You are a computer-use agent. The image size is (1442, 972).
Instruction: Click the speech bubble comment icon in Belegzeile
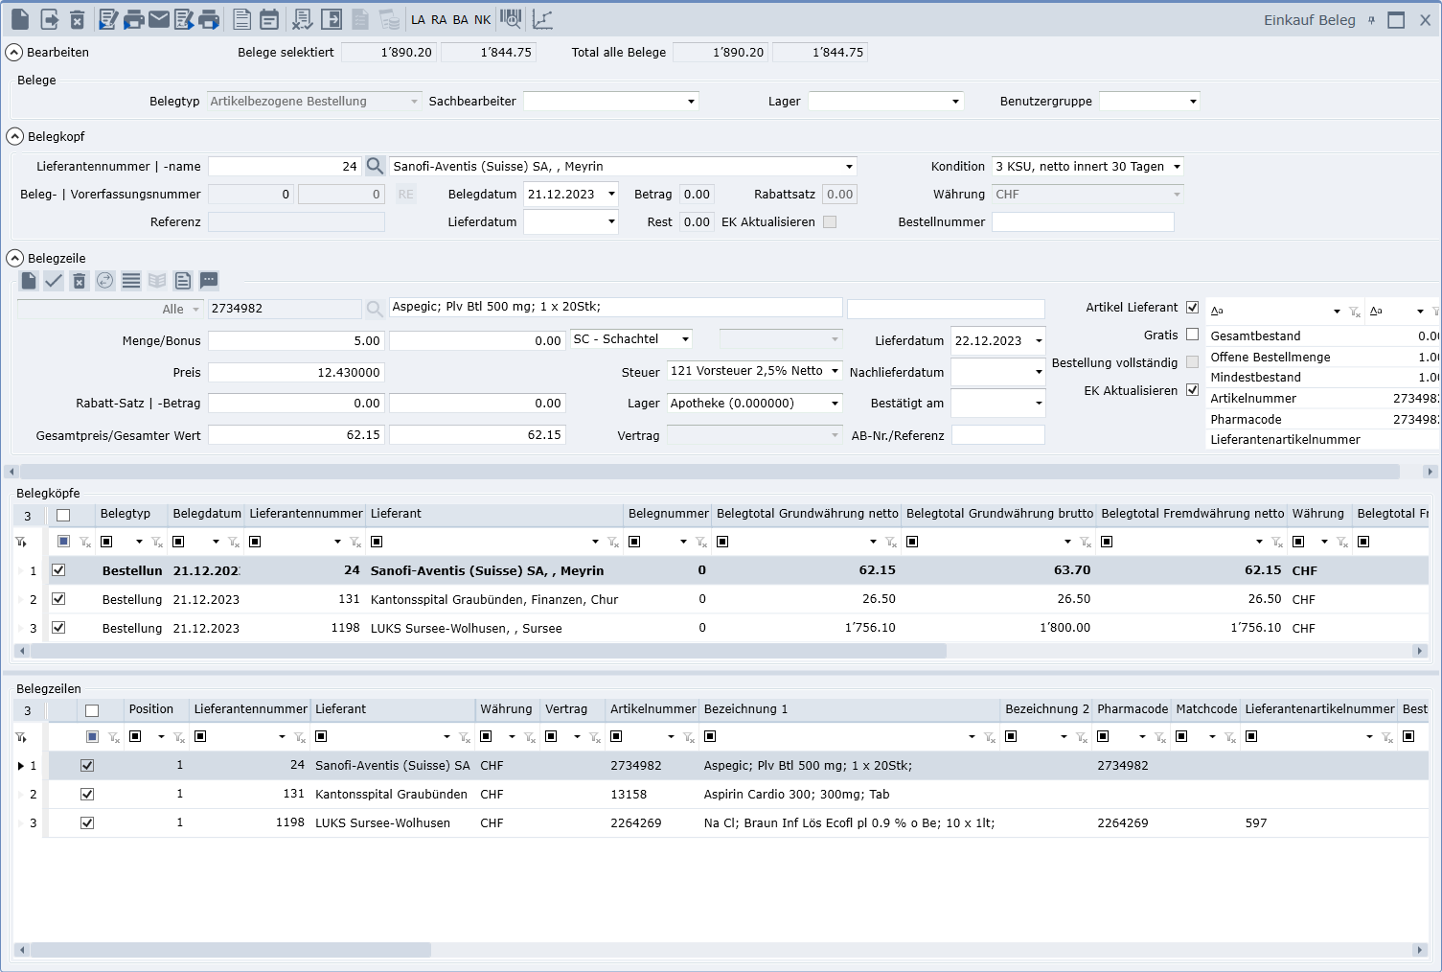[209, 281]
